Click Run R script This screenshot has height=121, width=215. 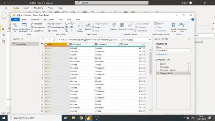click(174, 27)
